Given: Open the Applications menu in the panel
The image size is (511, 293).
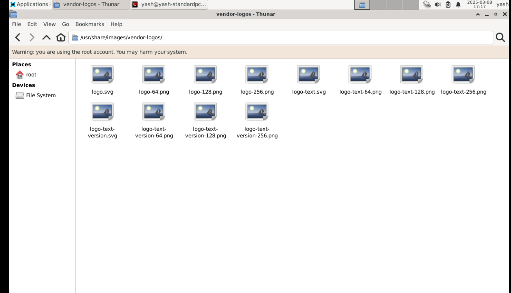Looking at the screenshot, I should [29, 4].
